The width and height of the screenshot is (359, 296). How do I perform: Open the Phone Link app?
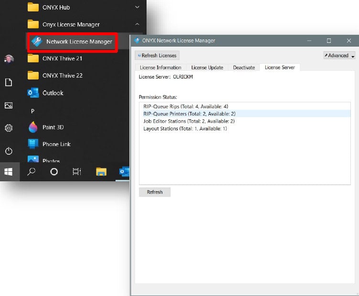(49, 144)
